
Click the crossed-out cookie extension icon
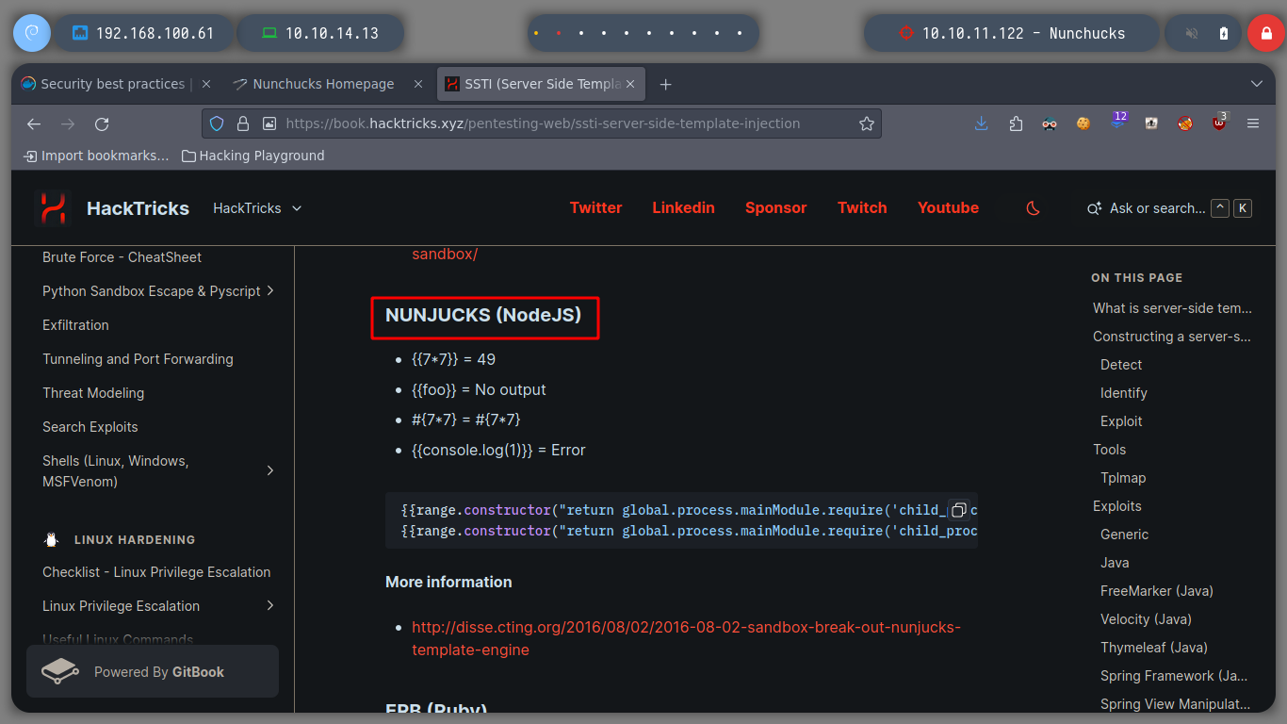point(1185,123)
